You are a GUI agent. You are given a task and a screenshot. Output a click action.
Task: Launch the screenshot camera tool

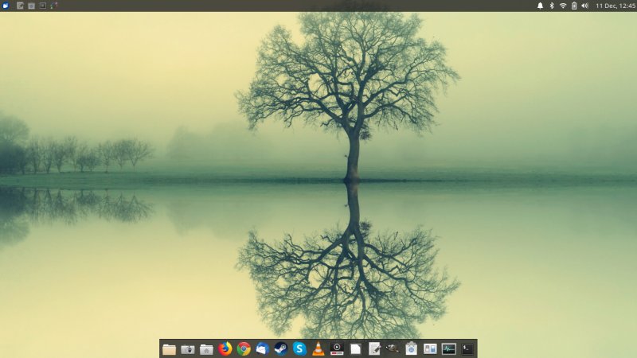(x=188, y=348)
